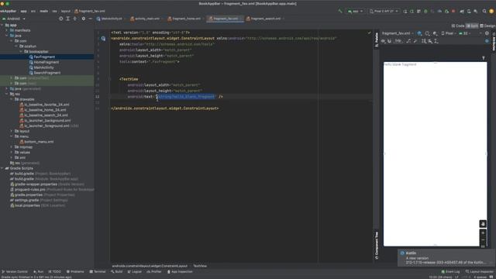Screen dimensions: 496x279
Task: Click the Infer Constraints wand icon
Action: pyautogui.click(x=415, y=41)
